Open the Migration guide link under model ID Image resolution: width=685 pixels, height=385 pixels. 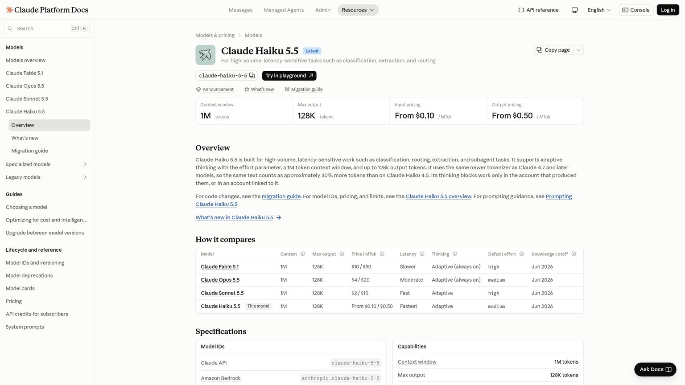(304, 90)
